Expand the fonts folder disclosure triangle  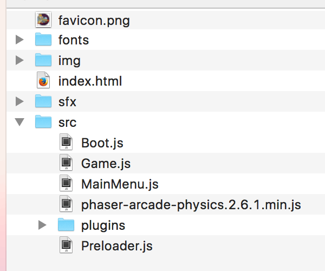[x=20, y=40]
